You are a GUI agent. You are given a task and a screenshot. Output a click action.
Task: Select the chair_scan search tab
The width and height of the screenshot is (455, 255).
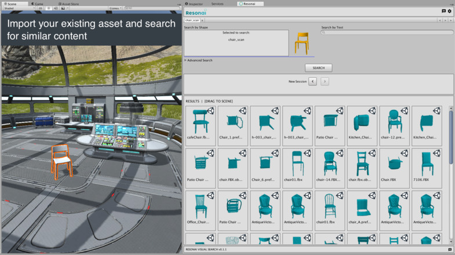pyautogui.click(x=192, y=20)
